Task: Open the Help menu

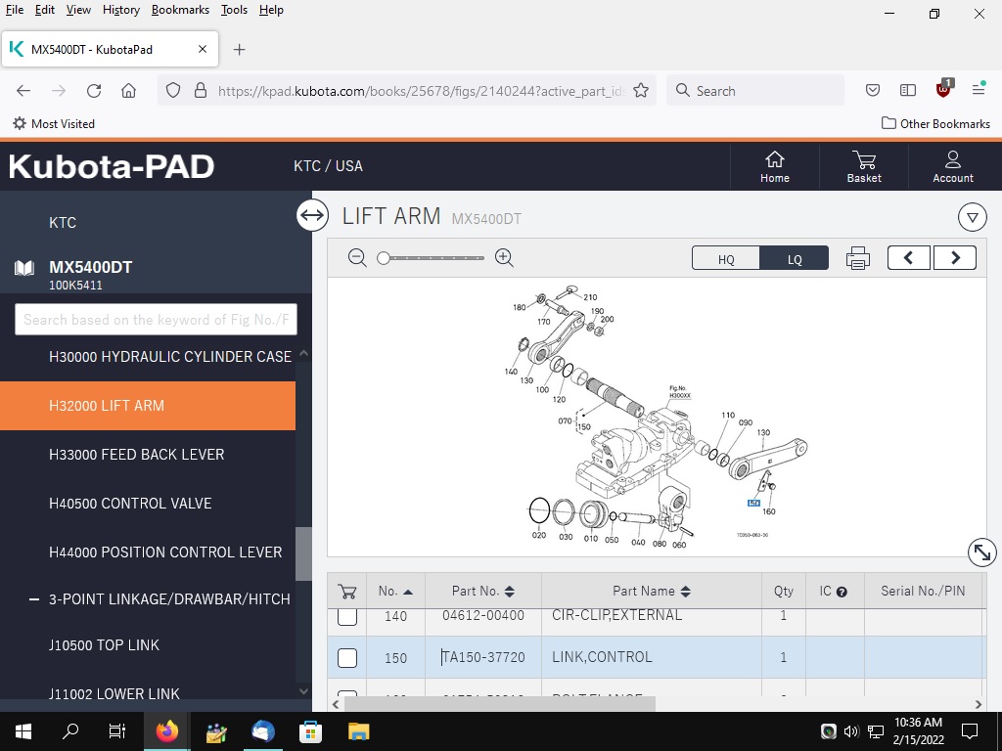Action: (271, 10)
